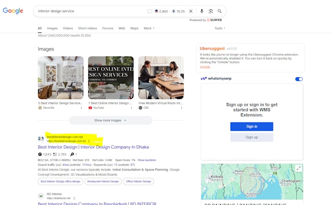Open options menu for YouTube image
The image size is (332, 205).
coord(131,108)
